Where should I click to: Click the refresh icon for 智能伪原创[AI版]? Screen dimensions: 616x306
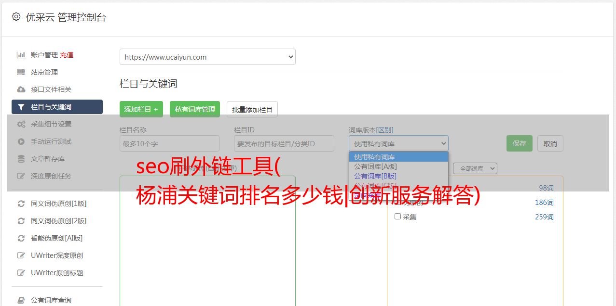tap(21, 238)
